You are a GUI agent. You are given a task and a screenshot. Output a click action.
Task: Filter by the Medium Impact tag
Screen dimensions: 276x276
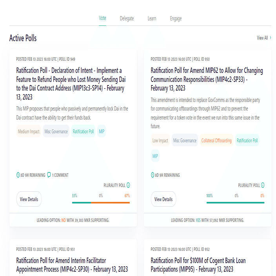[29, 132]
